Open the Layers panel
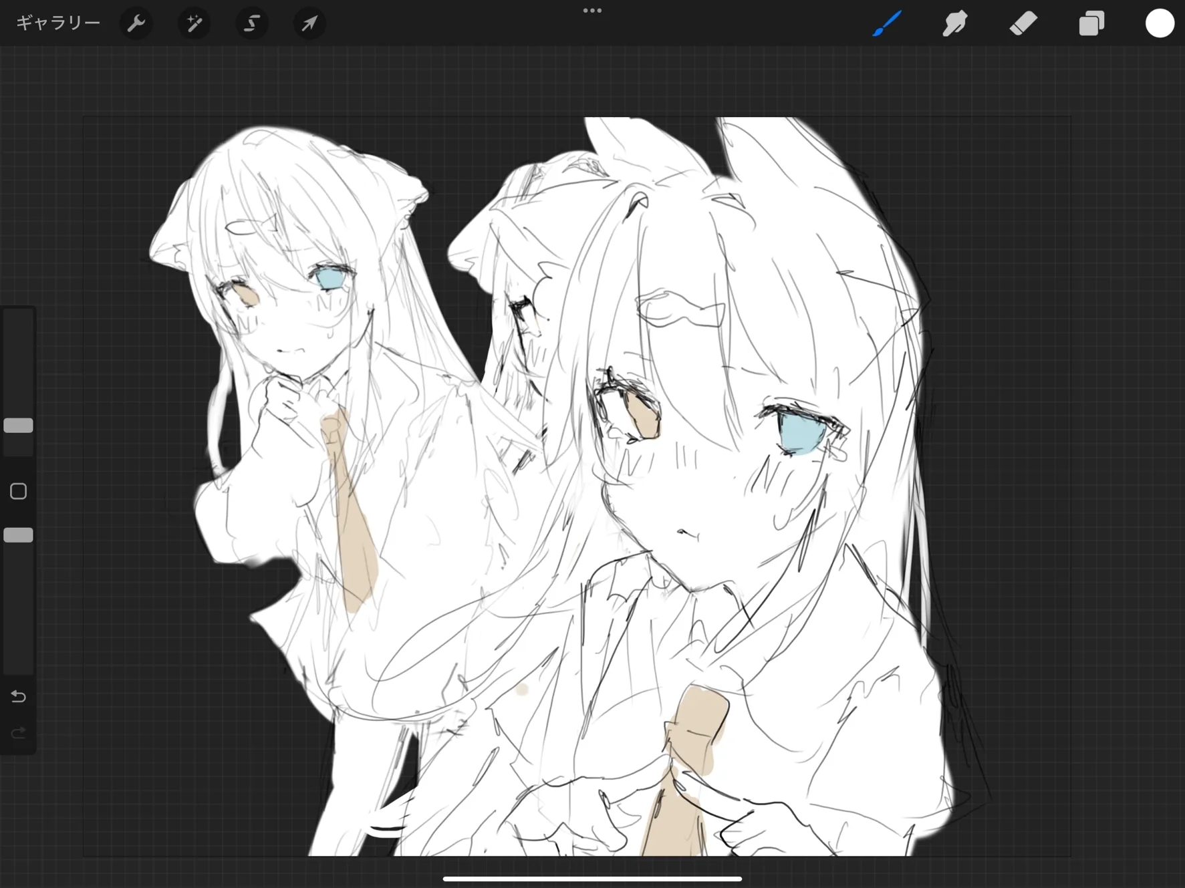This screenshot has width=1185, height=888. point(1091,24)
